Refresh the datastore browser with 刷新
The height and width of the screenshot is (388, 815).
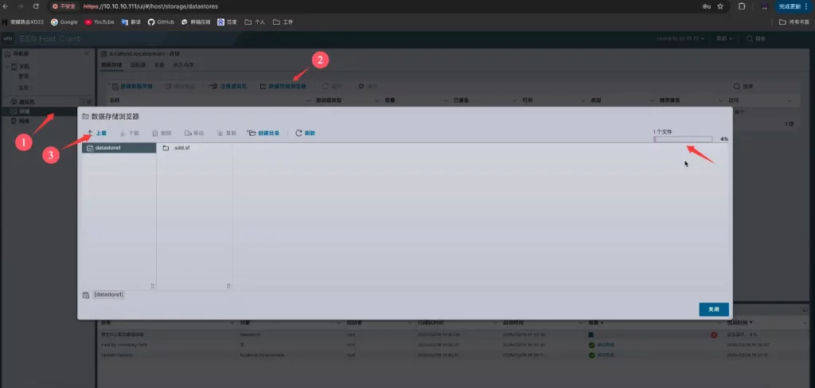(x=305, y=133)
